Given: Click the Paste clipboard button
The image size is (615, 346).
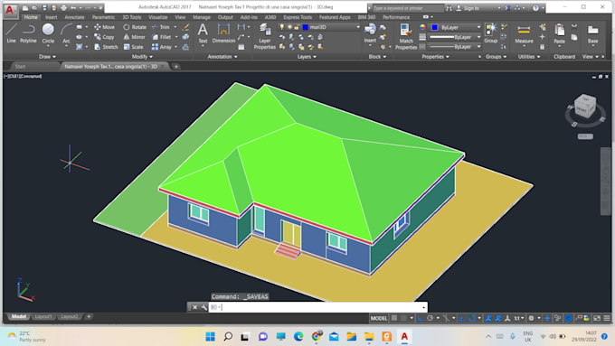Looking at the screenshot, I should (x=559, y=33).
